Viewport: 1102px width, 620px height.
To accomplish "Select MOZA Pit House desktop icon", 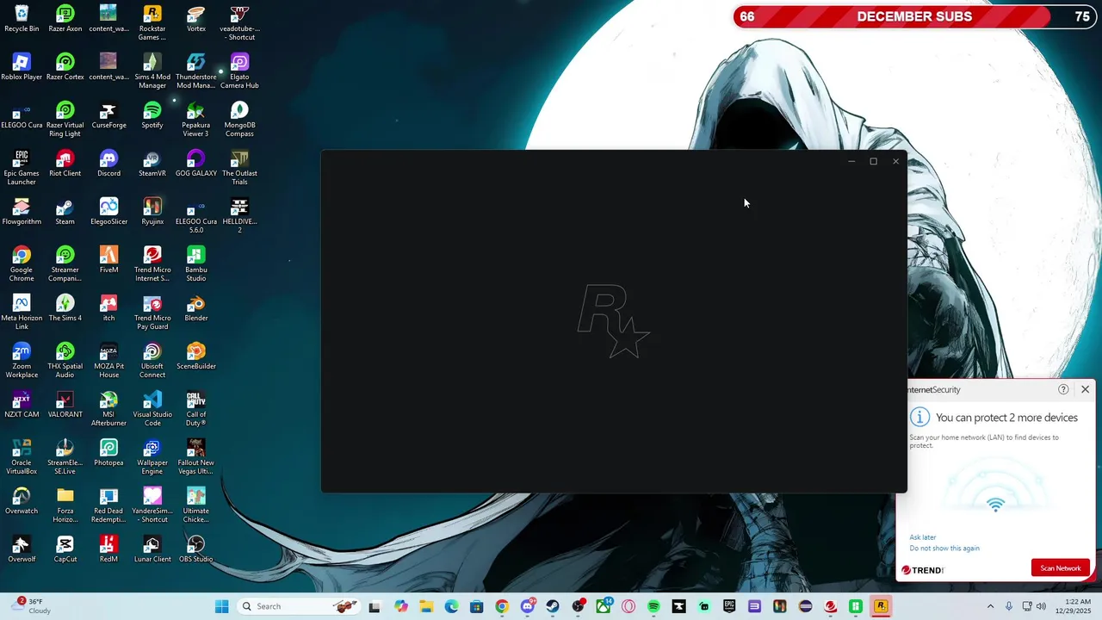I will coord(108,360).
